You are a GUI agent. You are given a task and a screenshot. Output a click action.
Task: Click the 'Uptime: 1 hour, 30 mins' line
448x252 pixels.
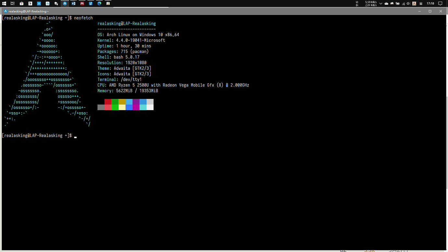click(124, 46)
